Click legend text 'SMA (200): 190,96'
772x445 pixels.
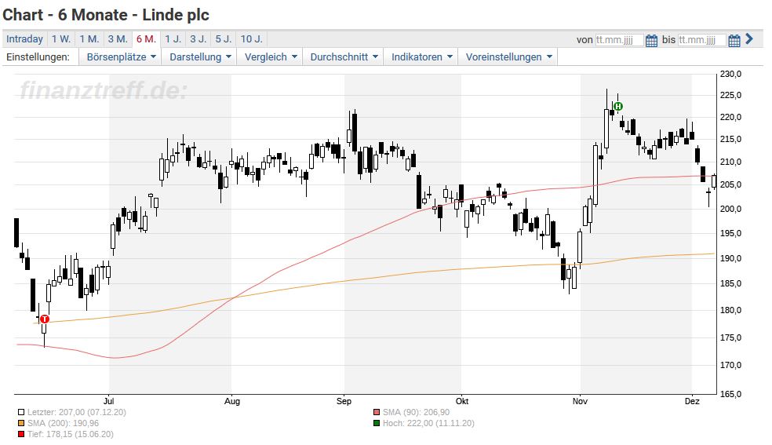(x=63, y=423)
